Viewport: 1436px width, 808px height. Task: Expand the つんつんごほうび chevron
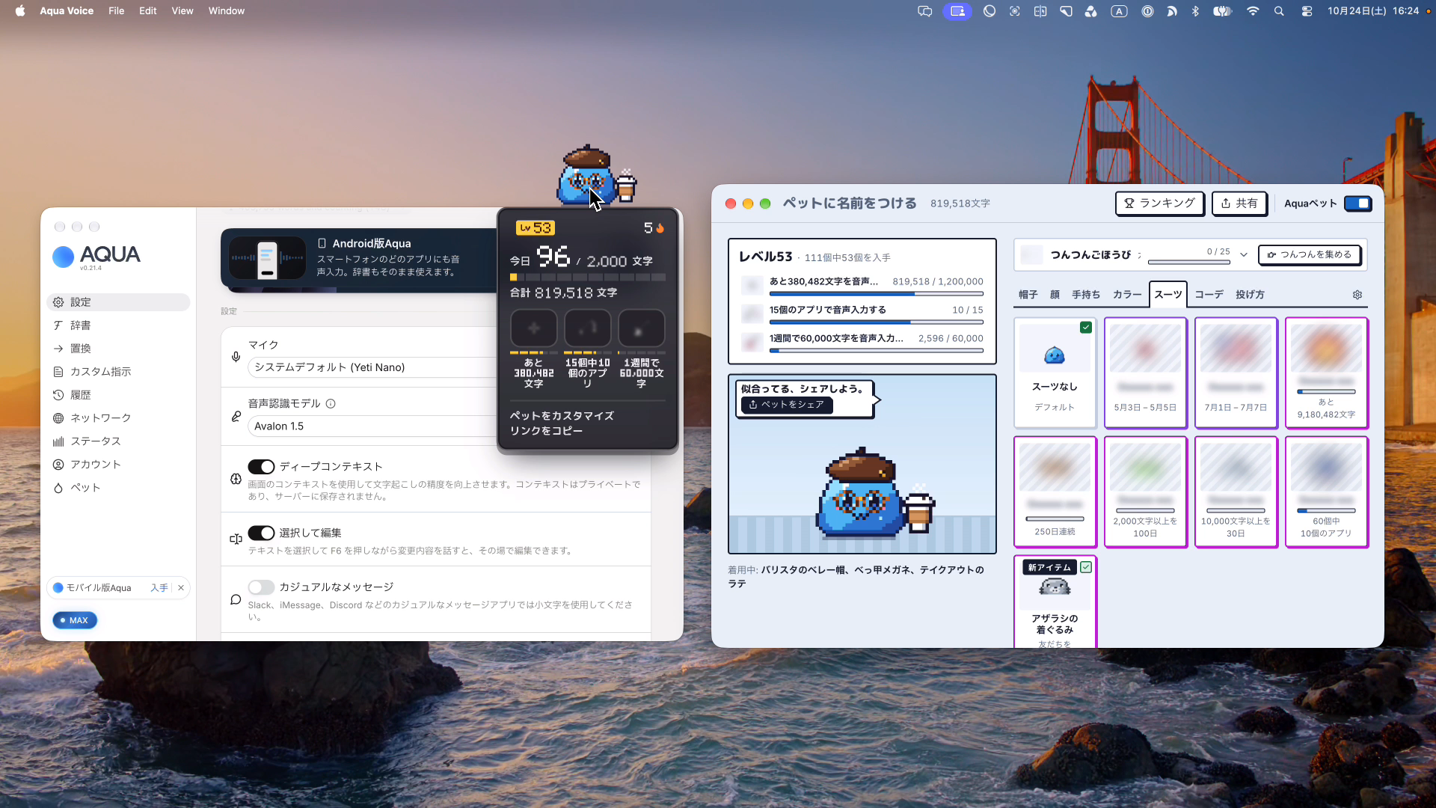[1244, 254]
